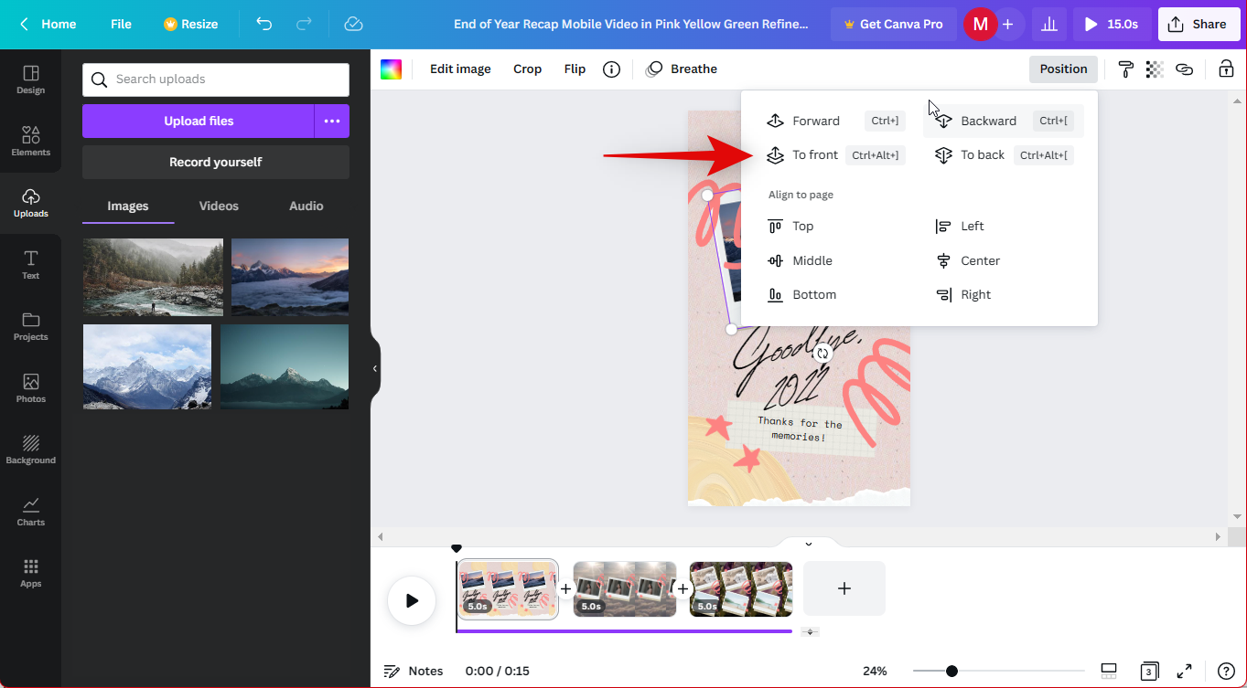Open the insights bar chart icon
The height and width of the screenshot is (688, 1247).
tap(1049, 24)
